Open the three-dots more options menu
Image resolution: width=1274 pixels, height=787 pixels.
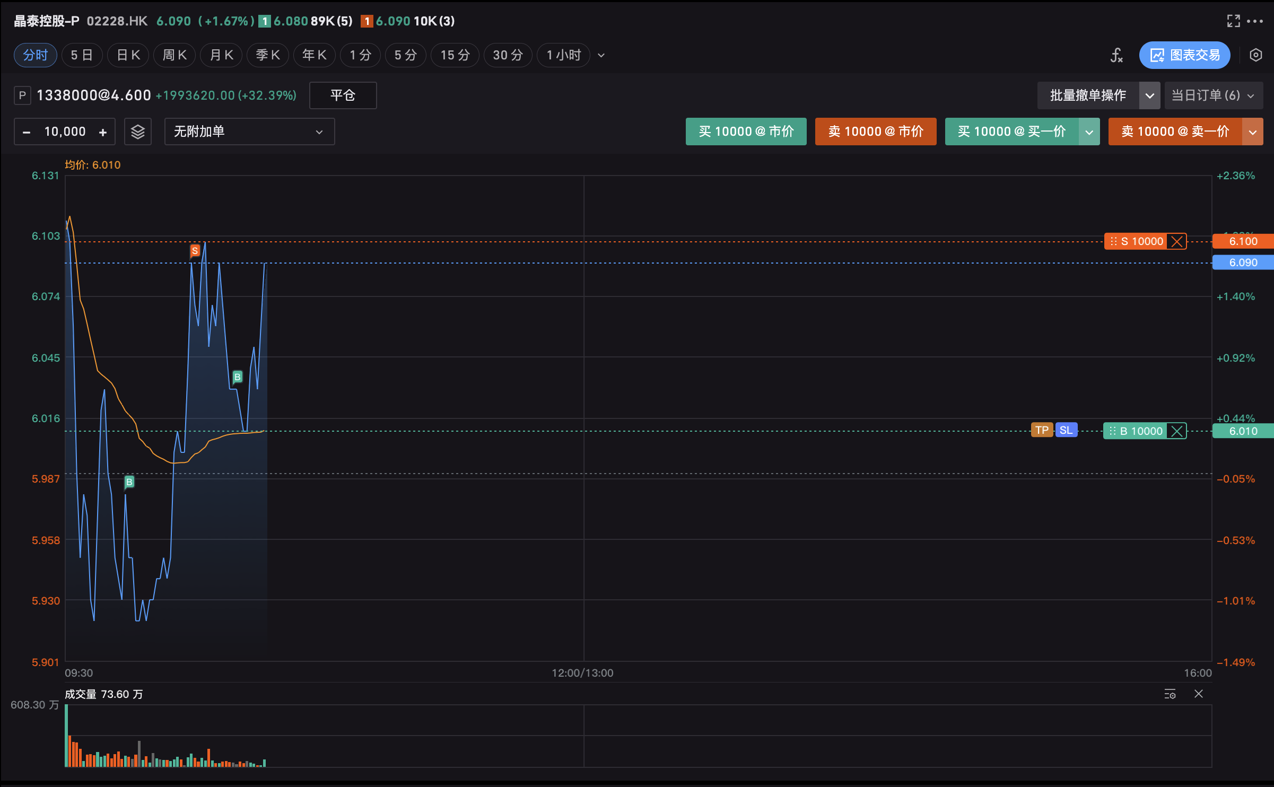pos(1255,21)
